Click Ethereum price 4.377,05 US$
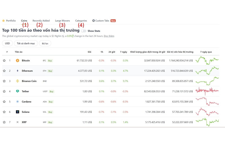 (x=85, y=71)
